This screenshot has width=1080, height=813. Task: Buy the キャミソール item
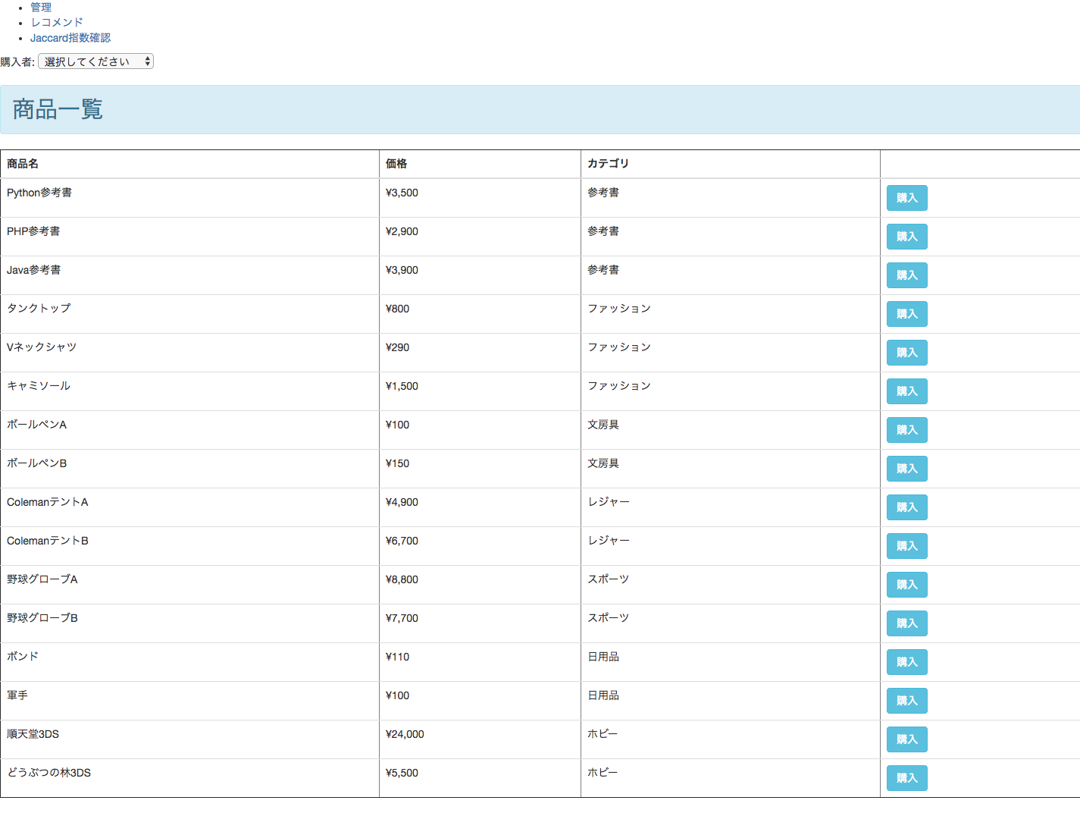[906, 391]
